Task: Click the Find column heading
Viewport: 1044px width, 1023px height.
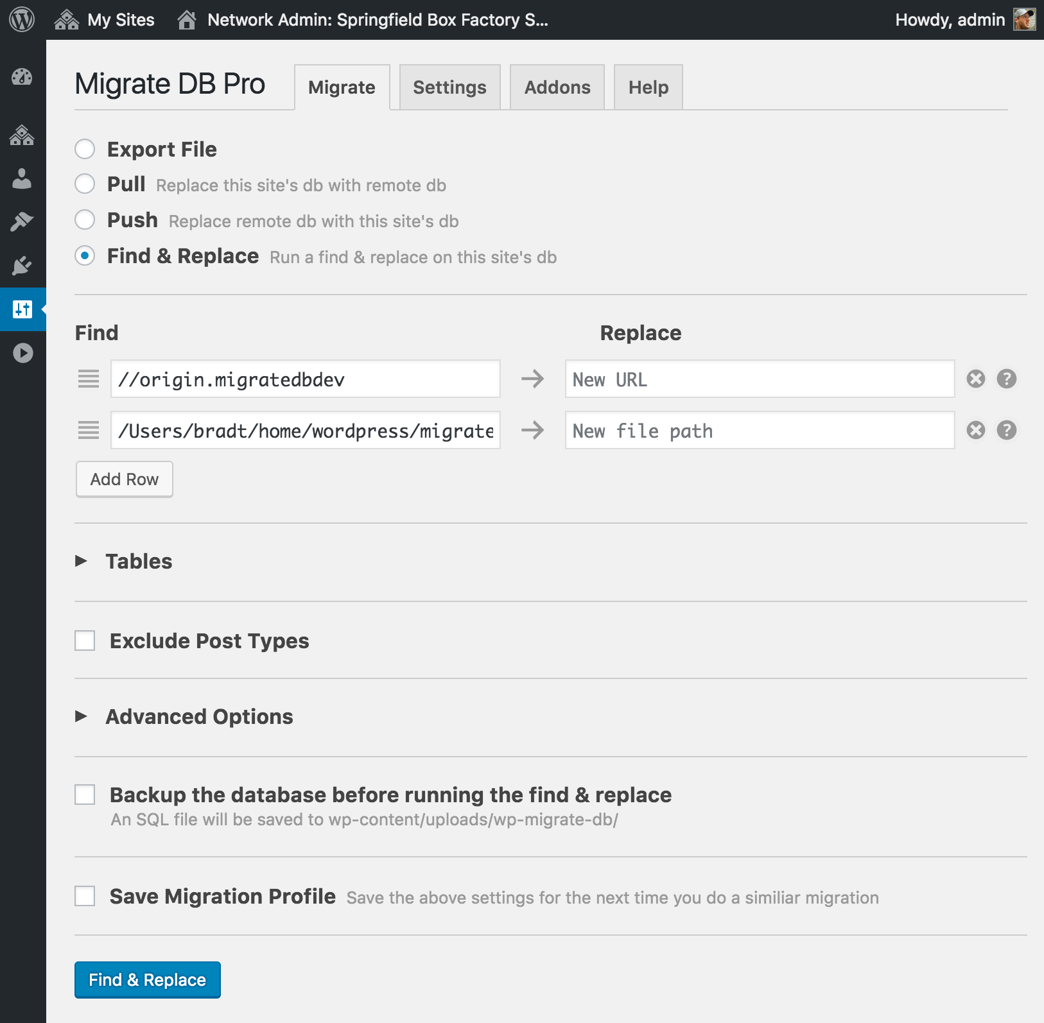Action: pos(97,332)
